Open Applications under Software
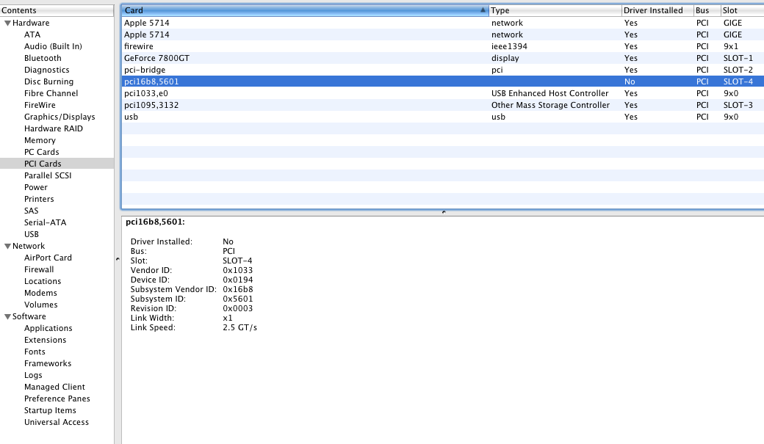 (48, 328)
